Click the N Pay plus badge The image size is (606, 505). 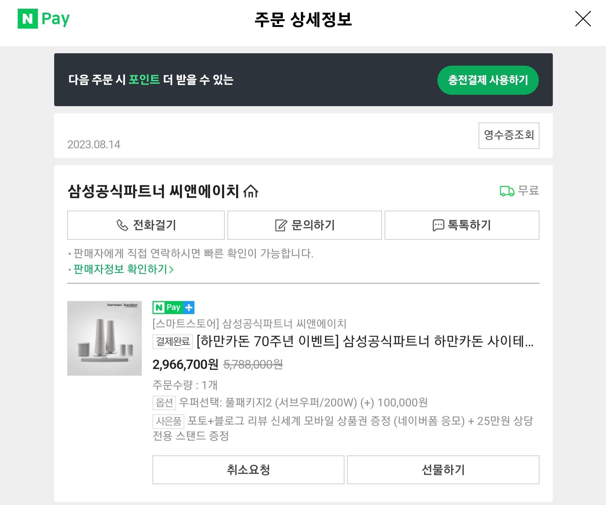coord(173,307)
